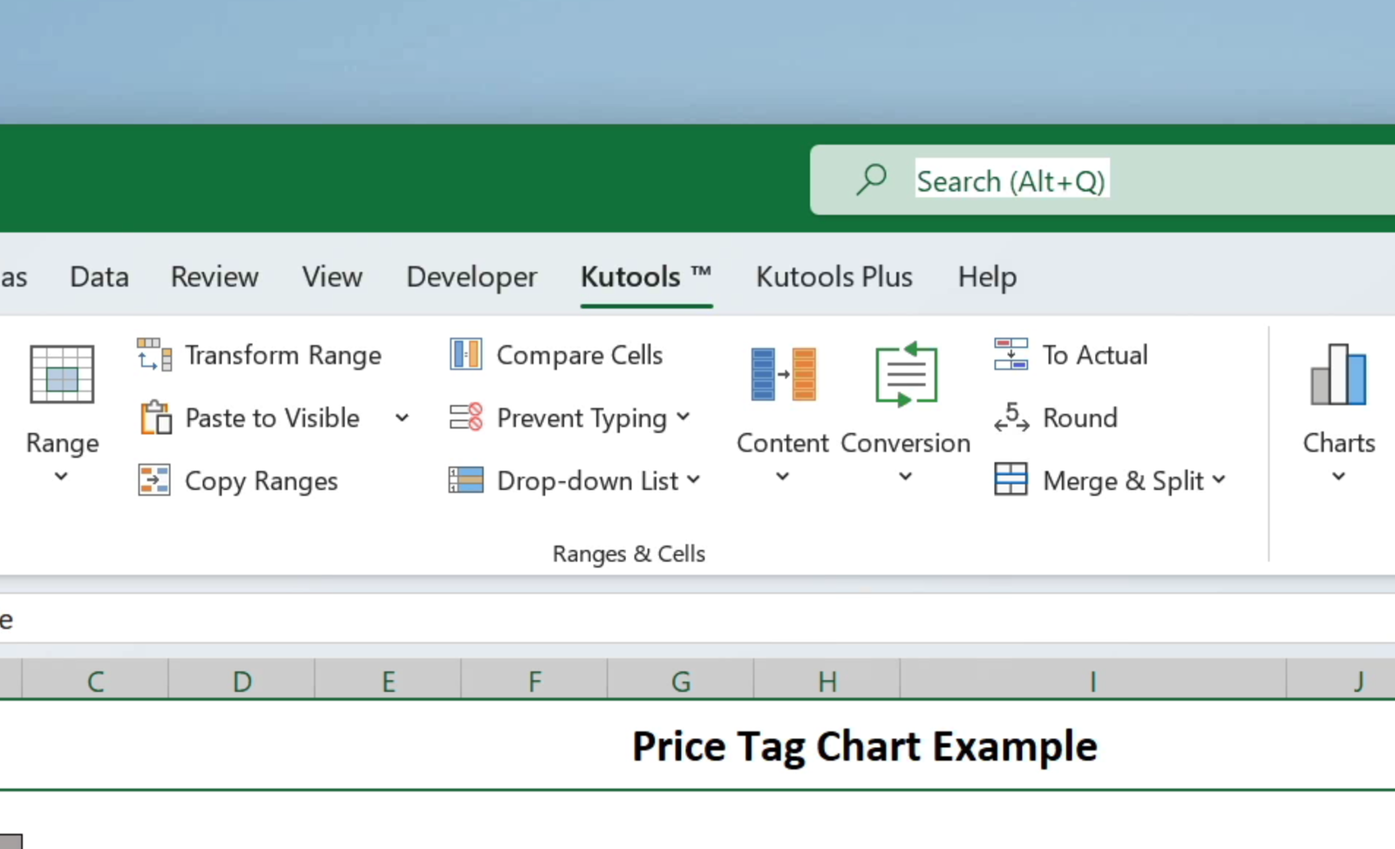1395x849 pixels.
Task: Click the Transform Range icon
Action: click(x=154, y=355)
